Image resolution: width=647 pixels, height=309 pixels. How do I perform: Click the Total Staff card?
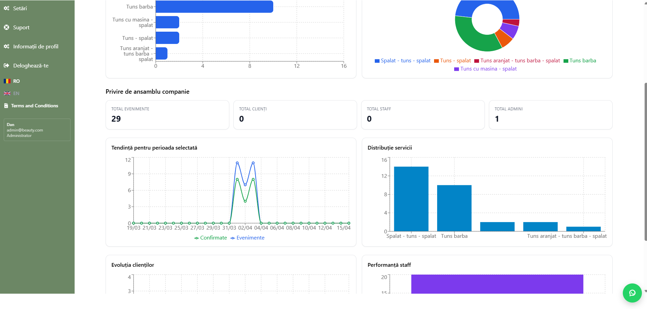(x=423, y=115)
